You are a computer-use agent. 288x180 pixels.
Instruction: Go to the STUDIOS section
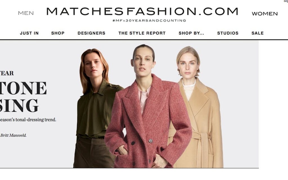click(228, 33)
